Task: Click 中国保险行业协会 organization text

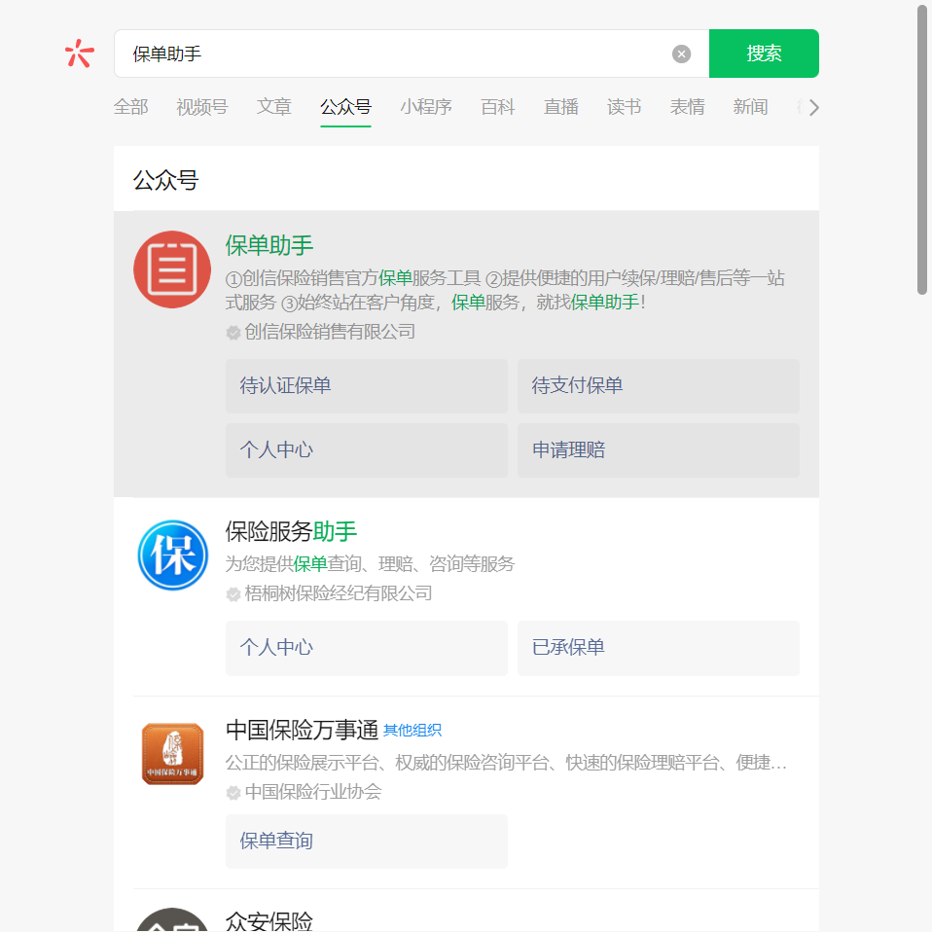Action: [312, 792]
